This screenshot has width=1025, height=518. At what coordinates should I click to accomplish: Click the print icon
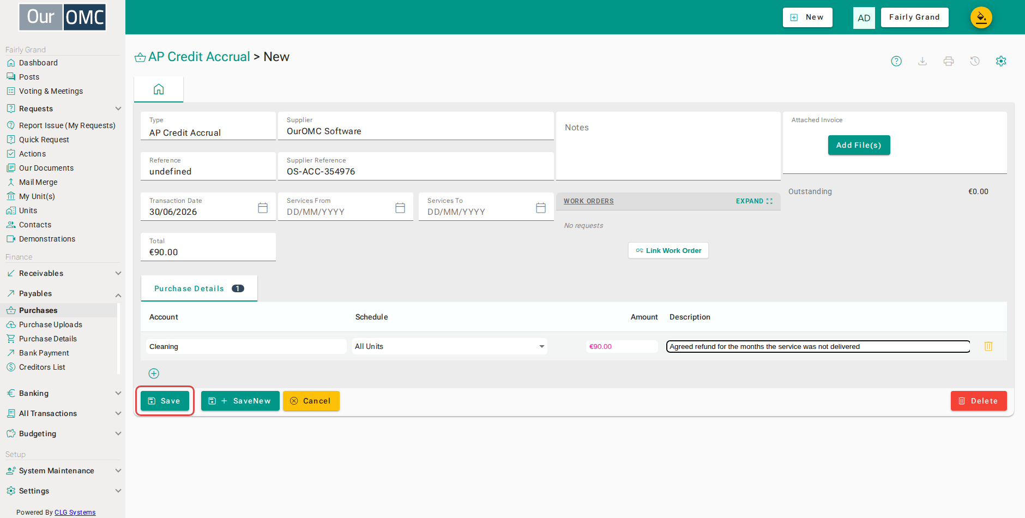coord(949,61)
